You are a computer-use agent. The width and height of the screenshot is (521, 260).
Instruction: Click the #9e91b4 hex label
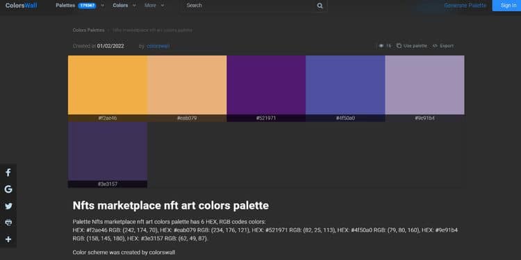click(x=425, y=118)
